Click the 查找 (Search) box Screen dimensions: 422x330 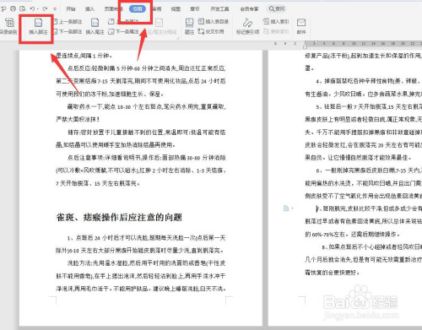point(277,9)
